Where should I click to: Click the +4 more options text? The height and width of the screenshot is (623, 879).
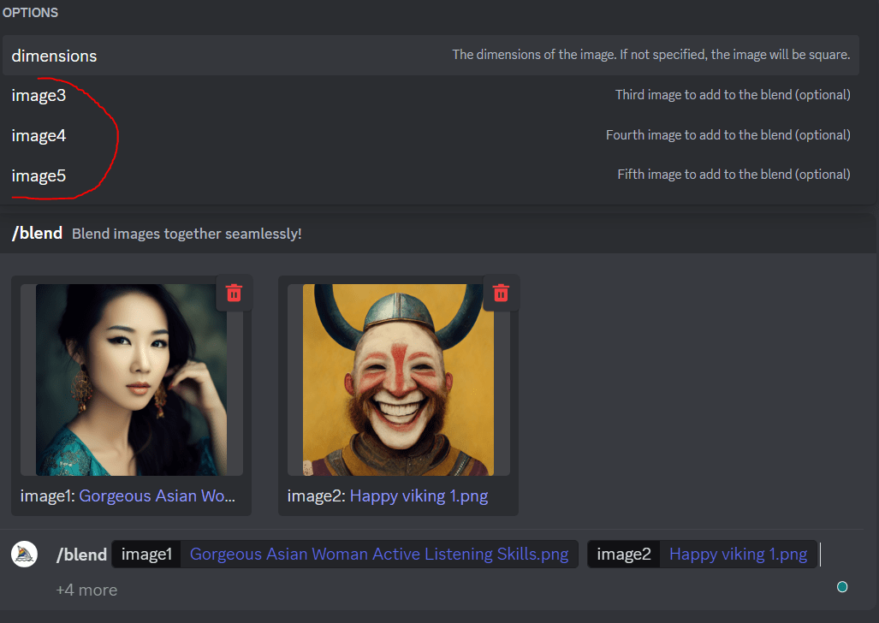86,590
